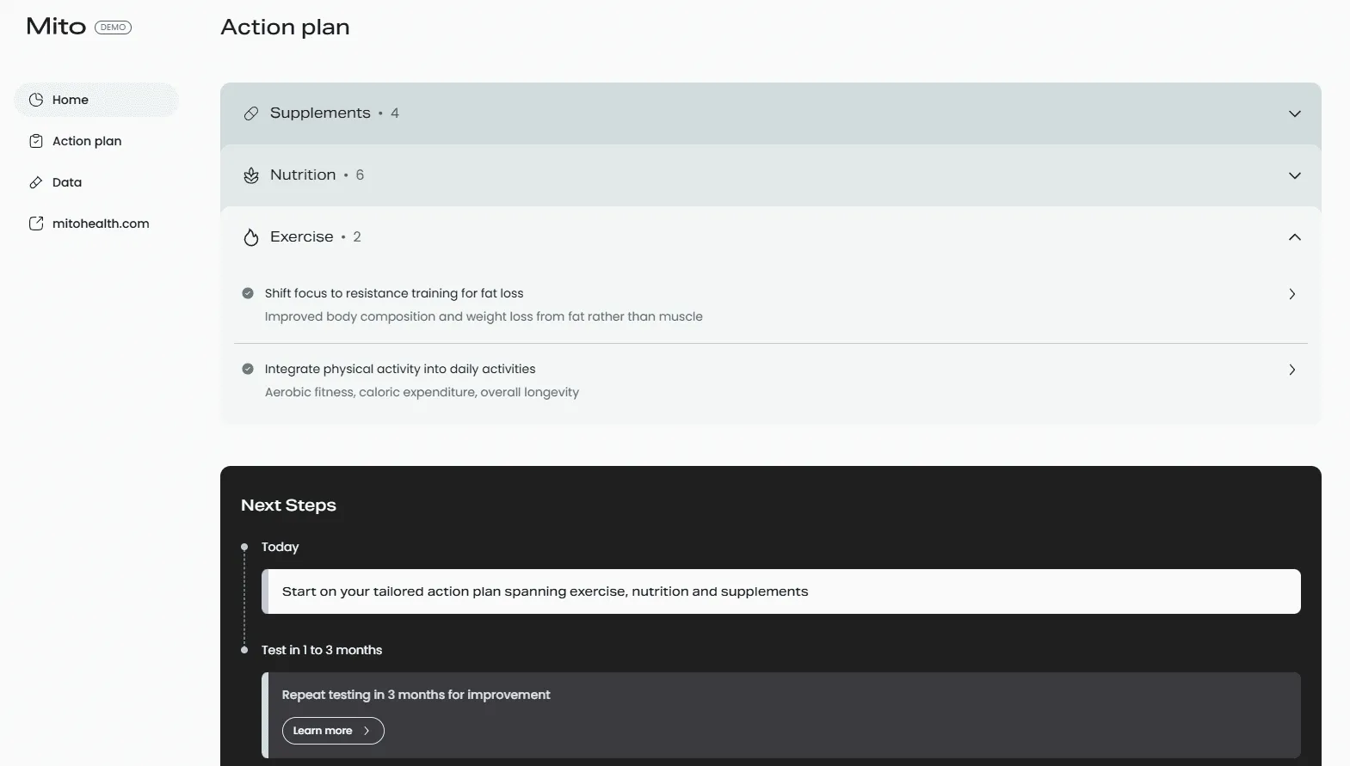This screenshot has width=1350, height=766.
Task: Click the arrow inside the Learn more button
Action: (x=365, y=731)
